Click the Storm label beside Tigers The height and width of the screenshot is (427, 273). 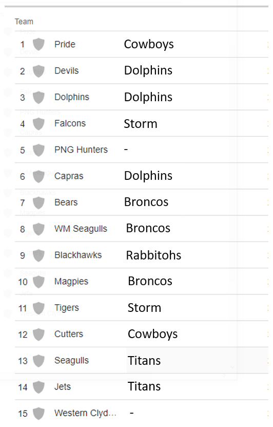144,308
